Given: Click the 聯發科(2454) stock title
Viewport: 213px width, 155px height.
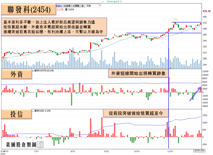Looking at the screenshot, I should coord(29,10).
